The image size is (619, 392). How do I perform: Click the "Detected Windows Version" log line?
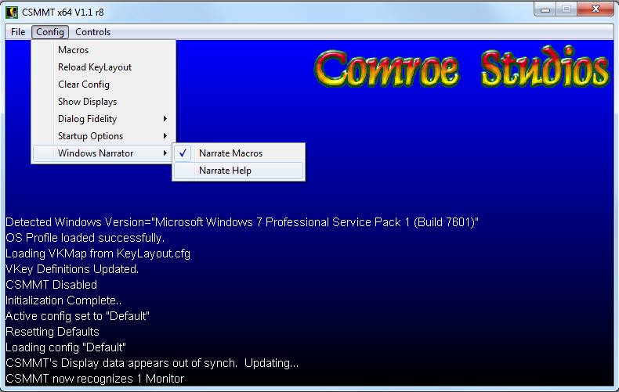click(241, 222)
